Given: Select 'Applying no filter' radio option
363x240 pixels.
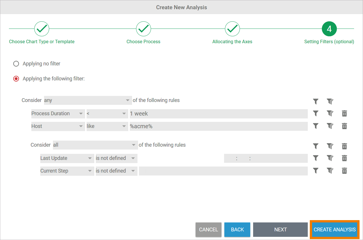Looking at the screenshot, I should (x=16, y=64).
